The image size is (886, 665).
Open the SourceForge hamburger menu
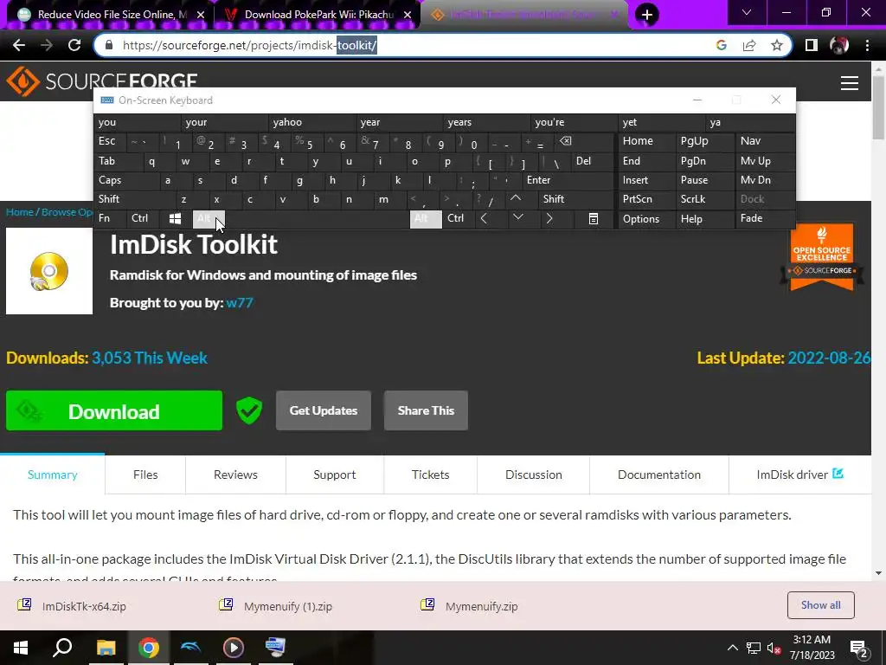tap(850, 83)
